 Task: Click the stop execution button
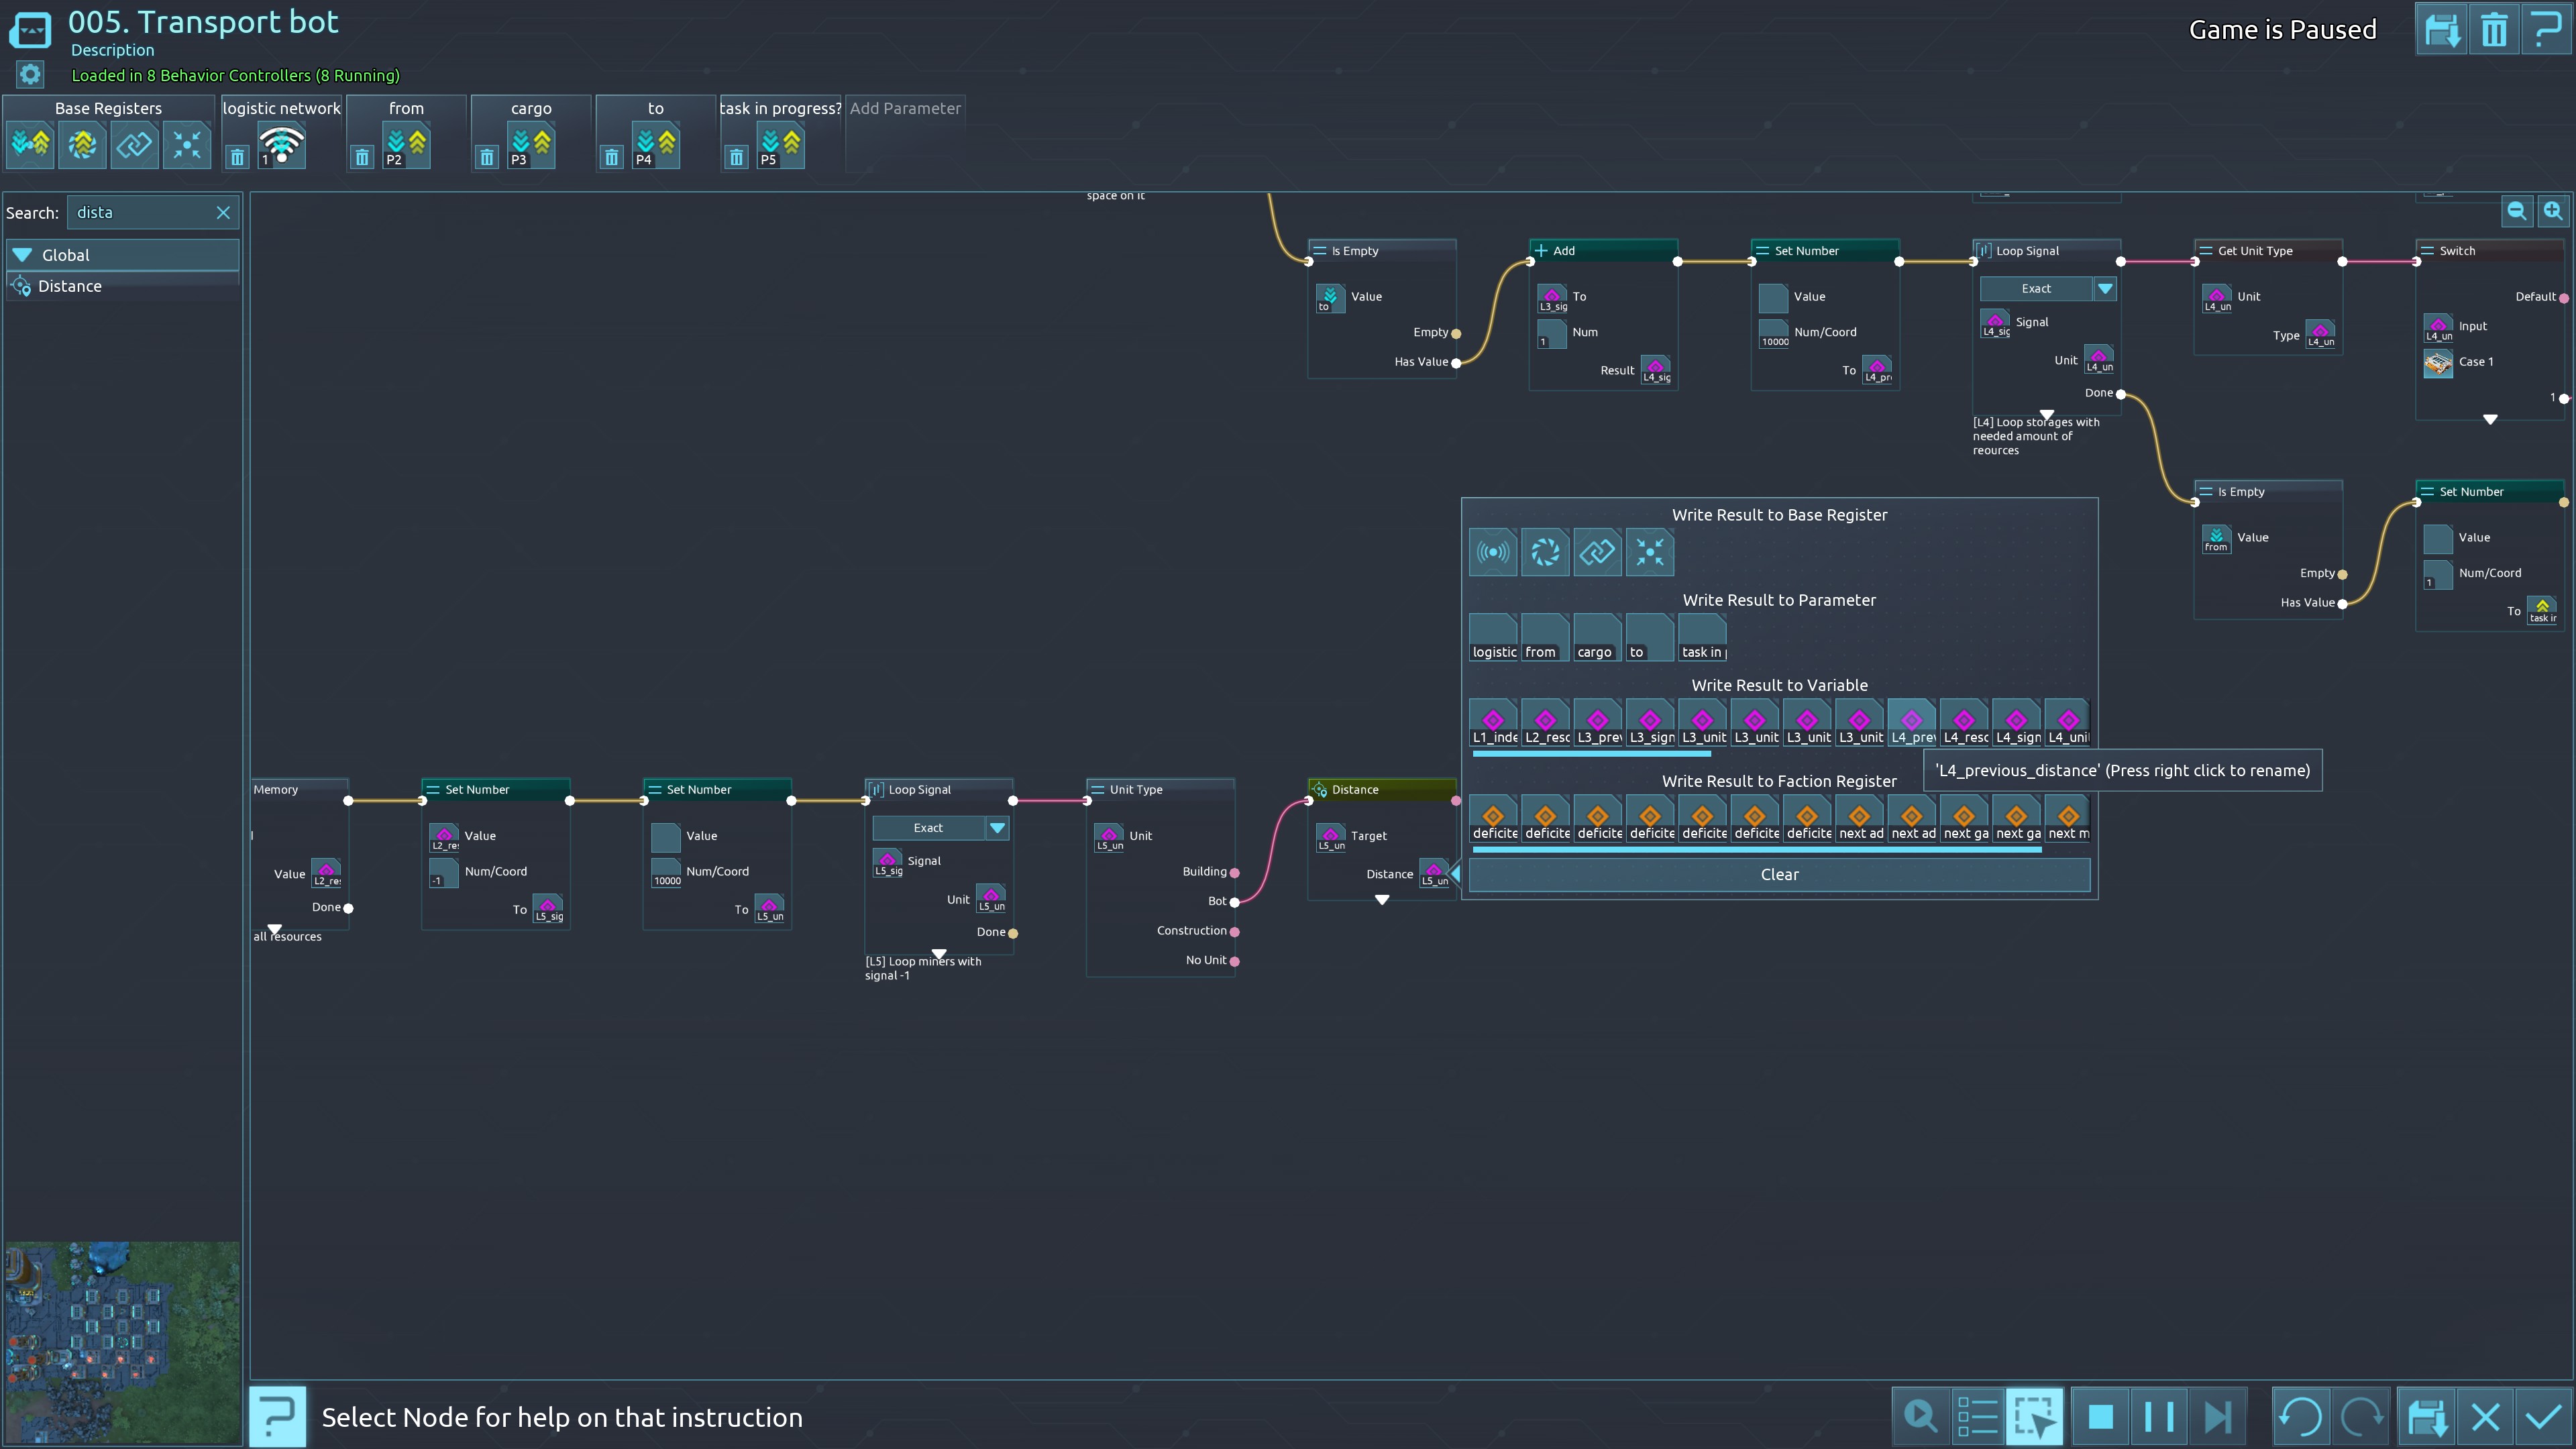(x=2100, y=1417)
